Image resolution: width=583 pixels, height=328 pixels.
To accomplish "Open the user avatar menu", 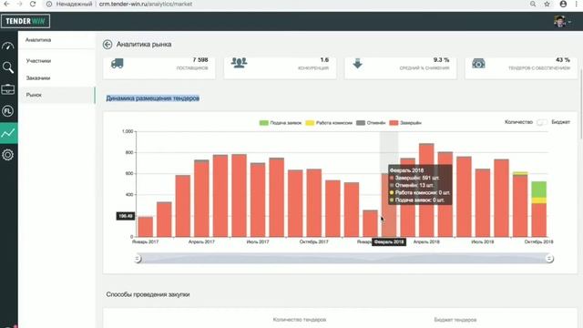I will [x=561, y=21].
